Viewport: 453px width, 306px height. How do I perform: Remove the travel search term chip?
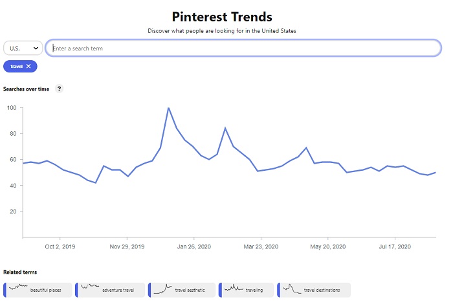(x=28, y=67)
